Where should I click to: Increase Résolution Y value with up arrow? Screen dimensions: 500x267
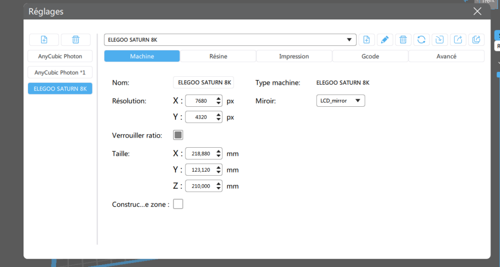click(x=218, y=115)
